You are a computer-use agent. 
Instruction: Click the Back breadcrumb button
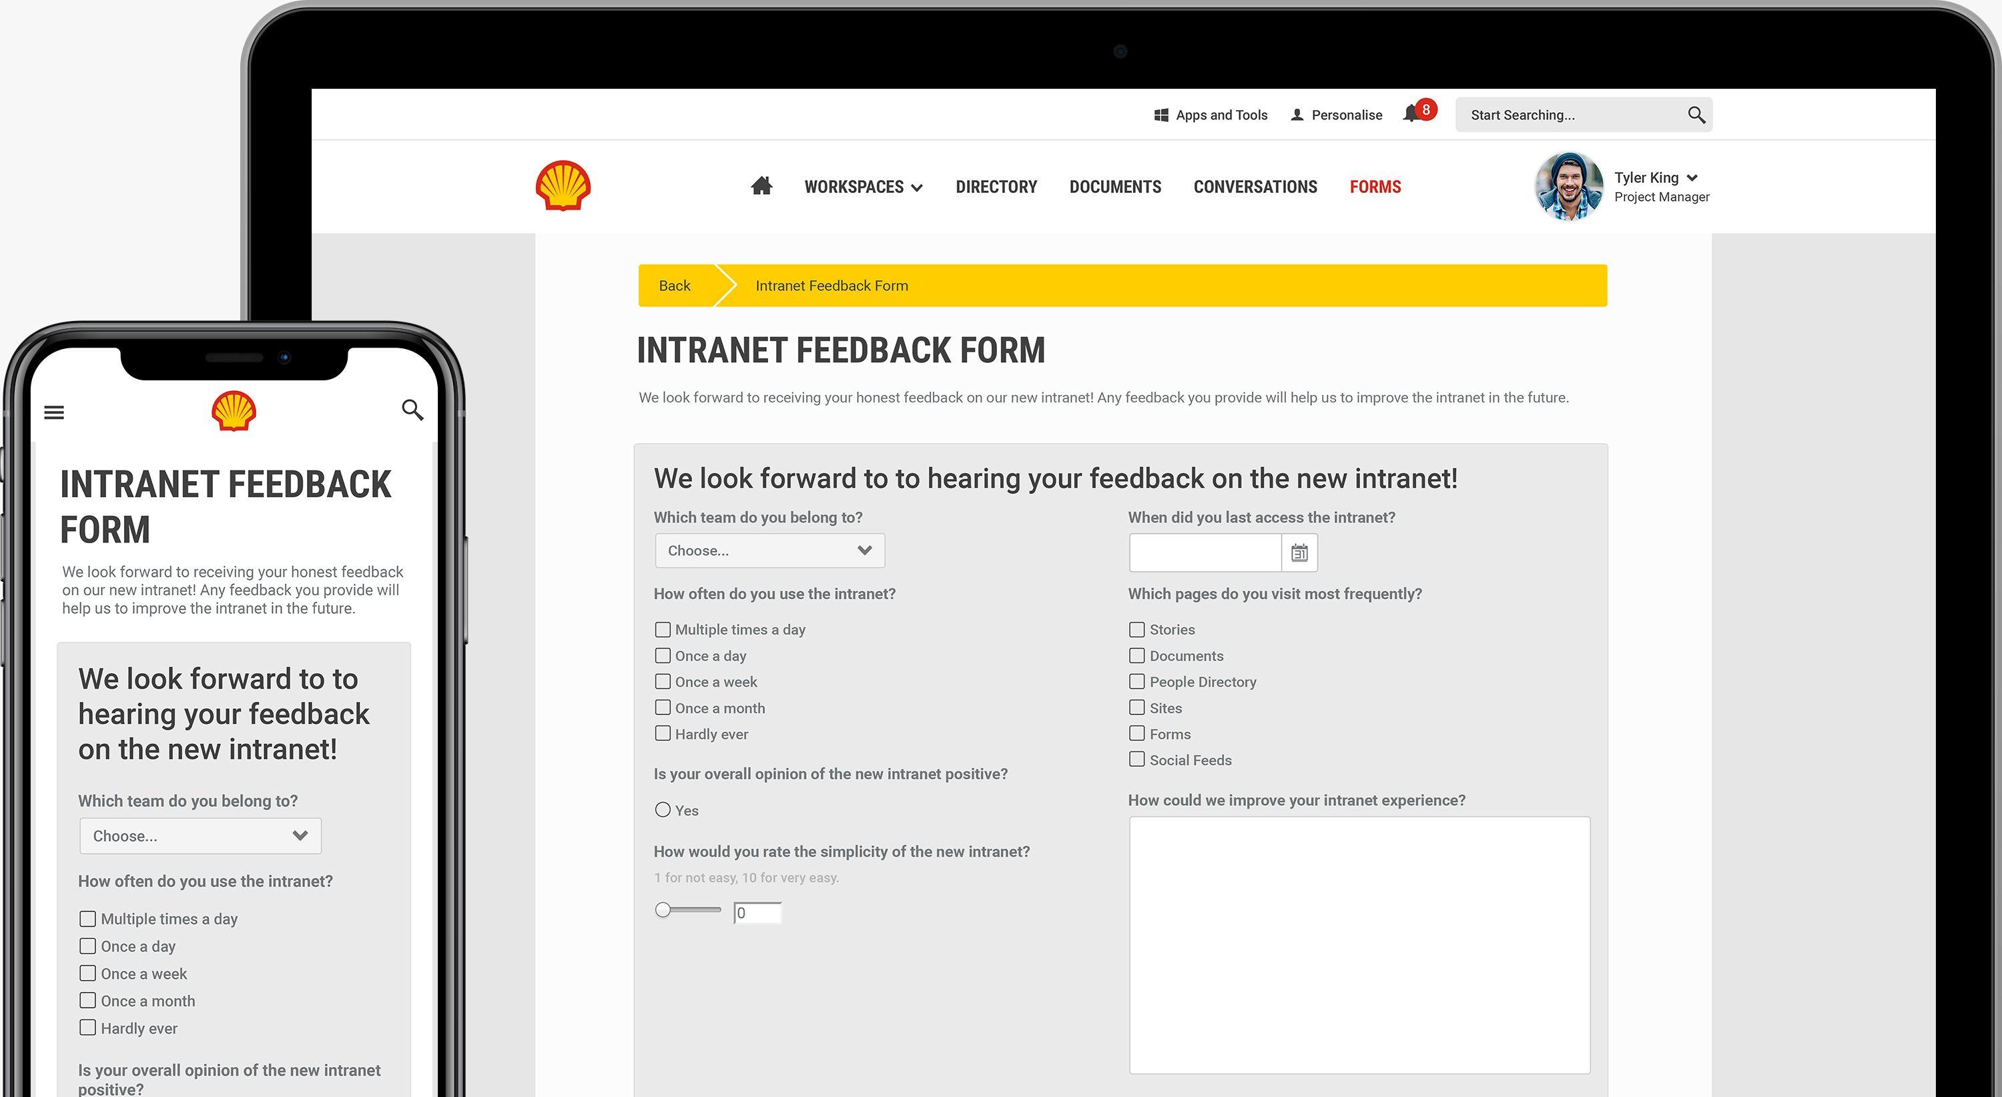[674, 285]
